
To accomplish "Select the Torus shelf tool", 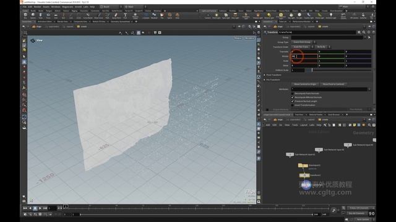I will coord(48,15).
